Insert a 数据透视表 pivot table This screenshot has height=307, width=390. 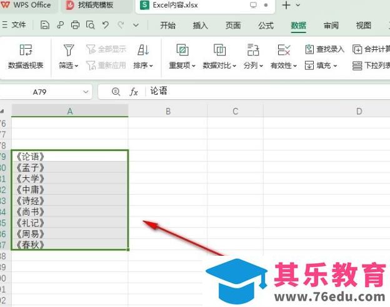26,57
